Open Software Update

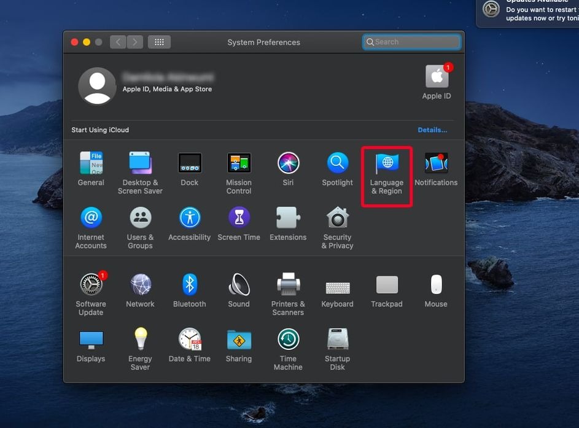coord(90,284)
